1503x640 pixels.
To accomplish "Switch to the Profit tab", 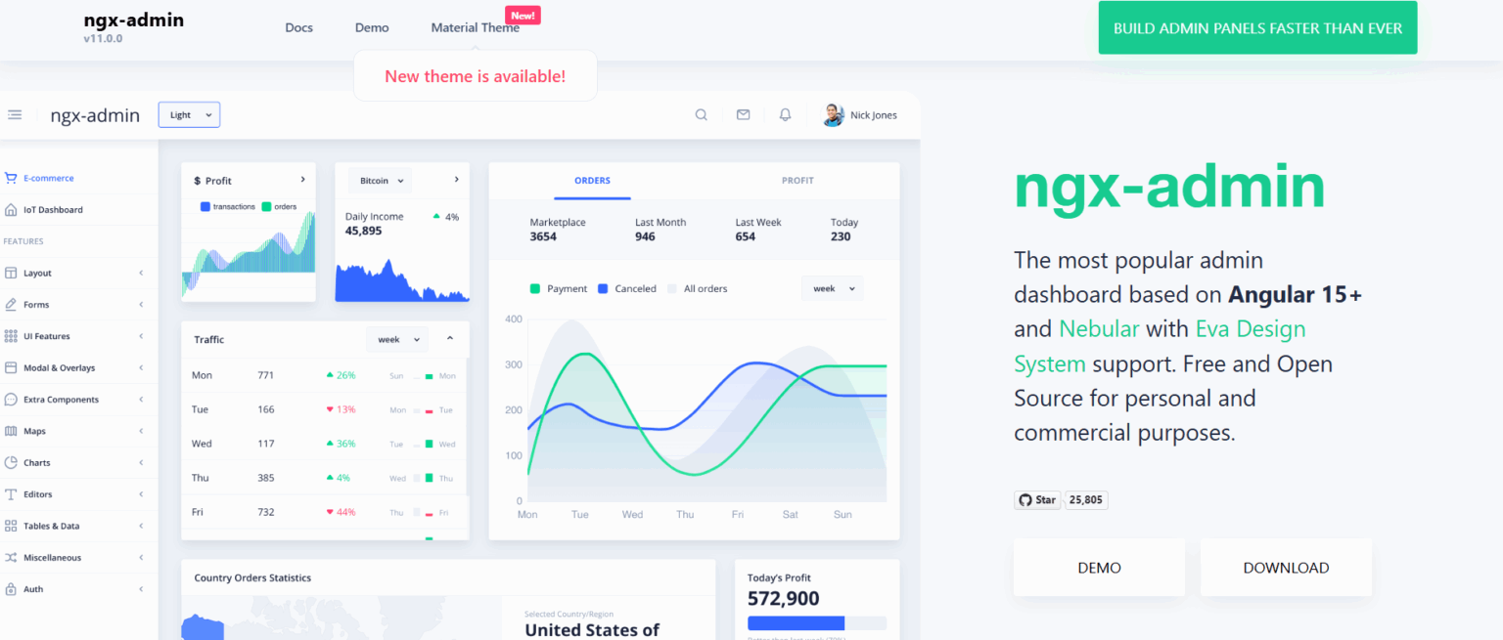I will coord(797,180).
